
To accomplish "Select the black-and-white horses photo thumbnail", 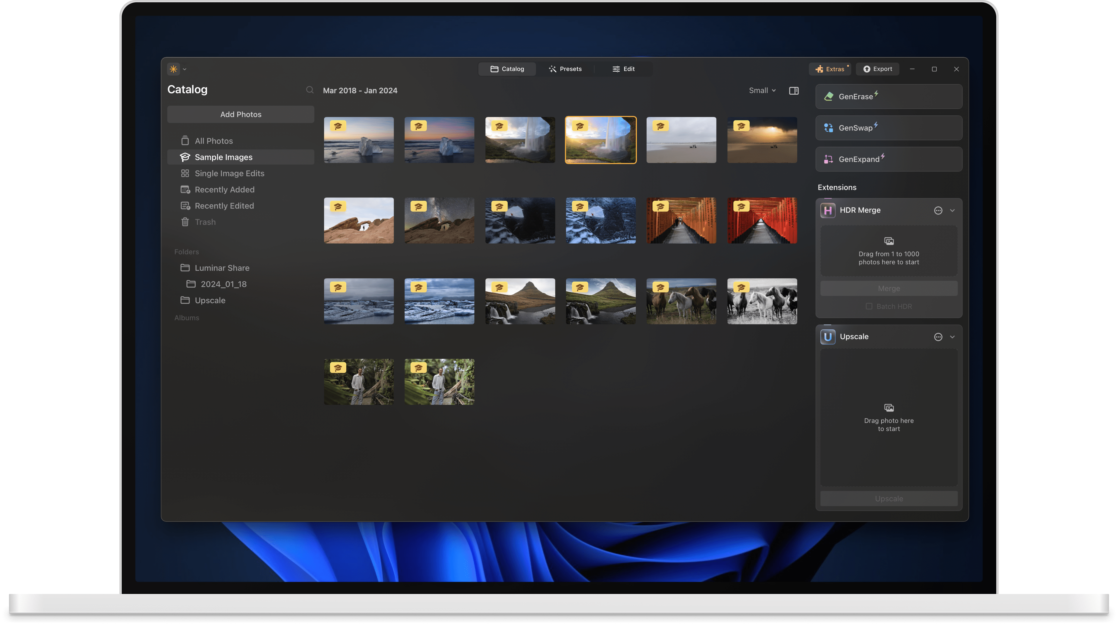I will [x=762, y=301].
